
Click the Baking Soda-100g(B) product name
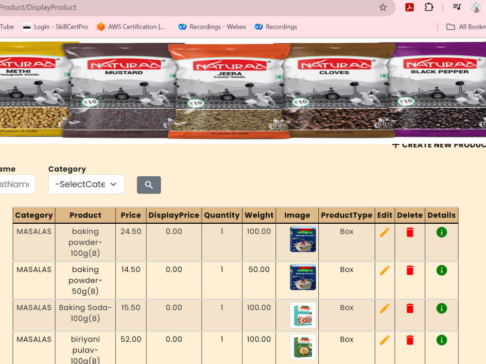pyautogui.click(x=85, y=313)
